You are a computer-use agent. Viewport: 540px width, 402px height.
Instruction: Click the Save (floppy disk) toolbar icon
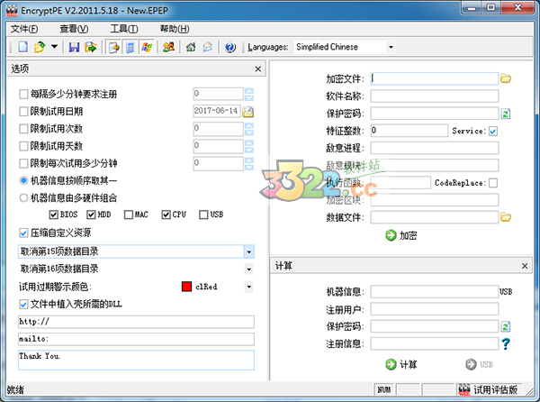(74, 47)
